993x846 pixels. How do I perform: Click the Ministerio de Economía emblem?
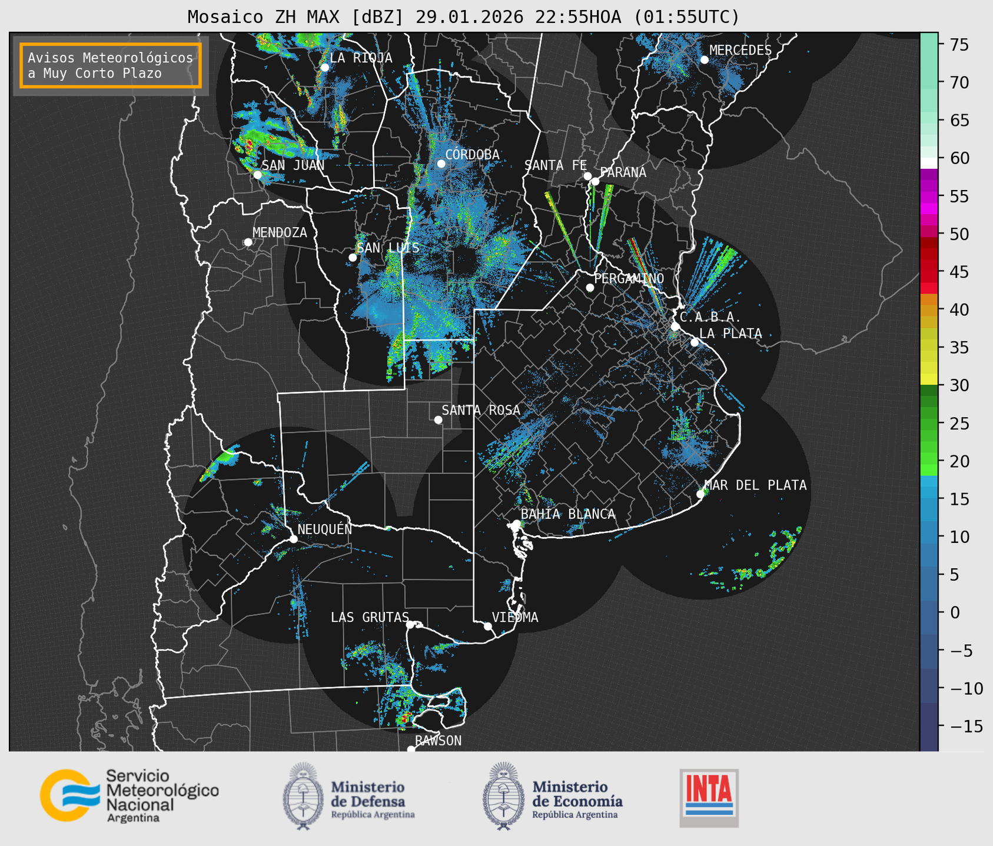[503, 796]
